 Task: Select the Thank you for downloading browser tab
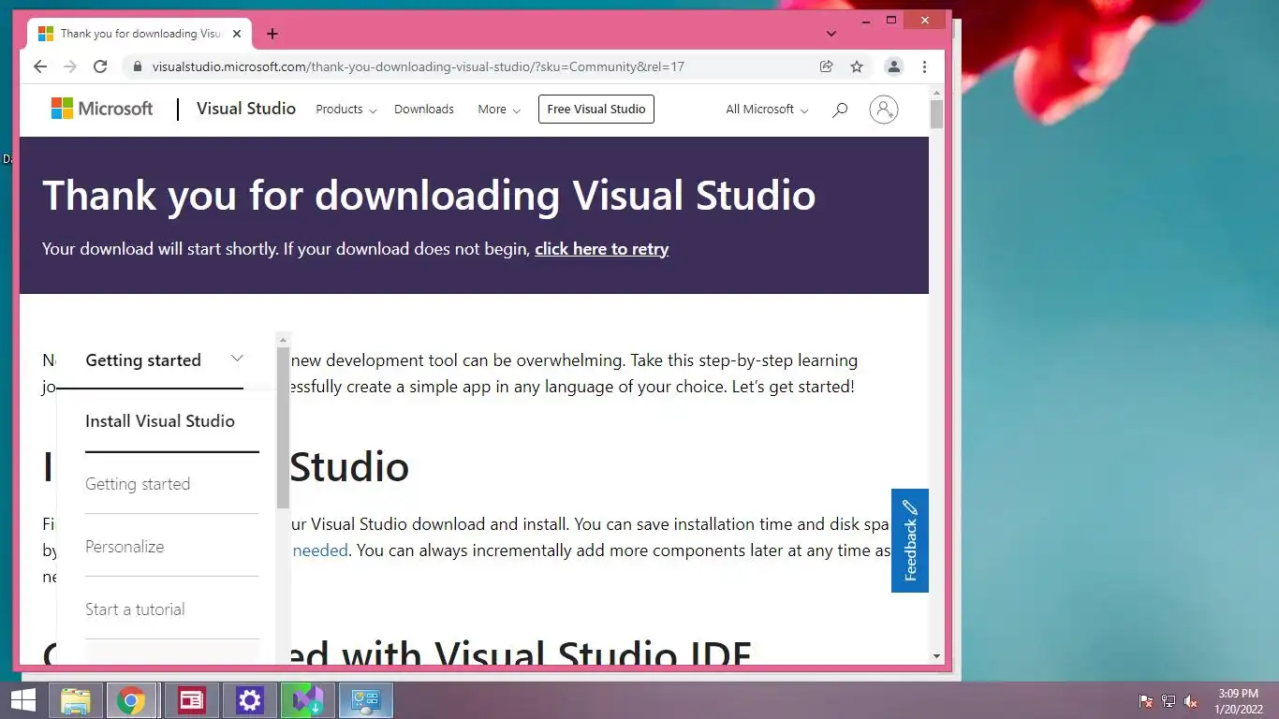coord(139,34)
